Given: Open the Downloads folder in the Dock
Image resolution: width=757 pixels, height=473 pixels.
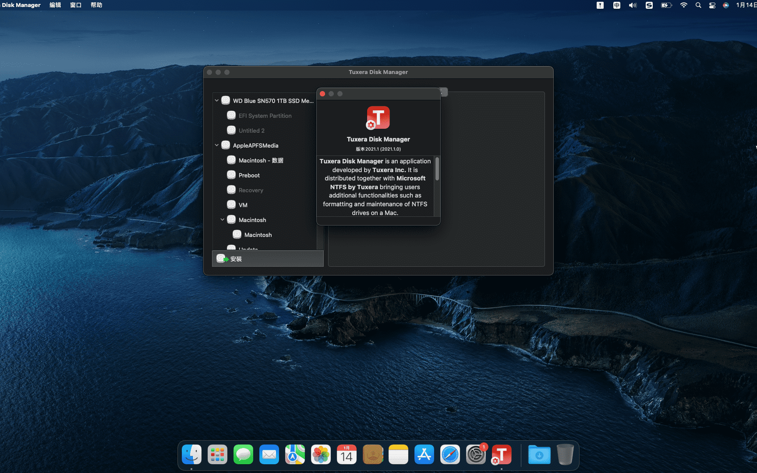Looking at the screenshot, I should click(x=539, y=455).
